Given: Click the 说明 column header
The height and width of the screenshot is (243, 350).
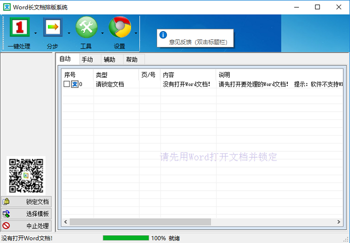Looking at the screenshot, I should pos(279,74).
